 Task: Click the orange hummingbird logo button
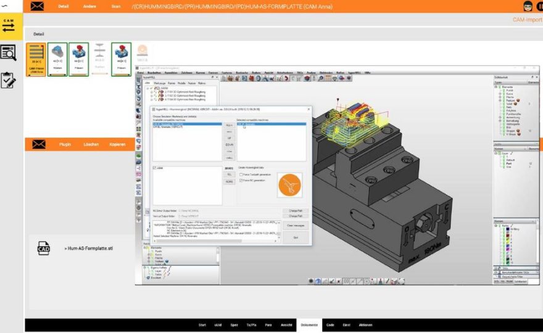[289, 185]
